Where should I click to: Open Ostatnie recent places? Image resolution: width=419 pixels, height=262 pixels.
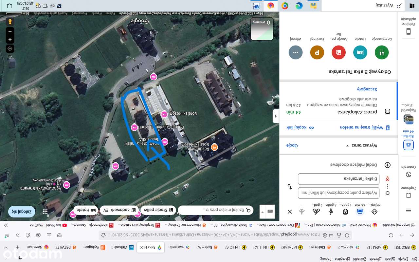click(x=409, y=170)
